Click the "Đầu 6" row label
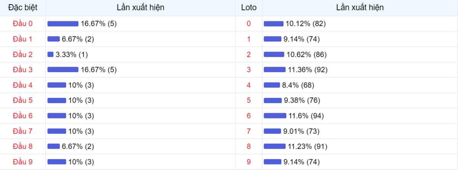Viewport: 458px width, 170px height. click(23, 116)
